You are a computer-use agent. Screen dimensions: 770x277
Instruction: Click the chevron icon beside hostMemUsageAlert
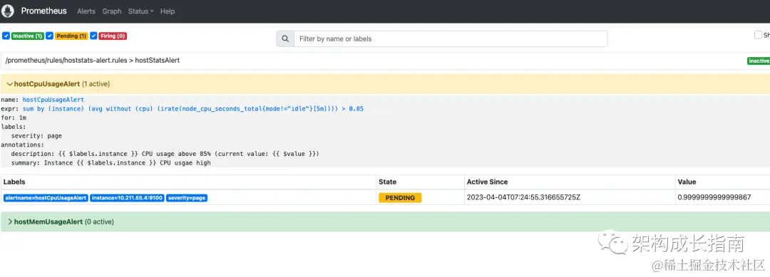[x=10, y=221]
